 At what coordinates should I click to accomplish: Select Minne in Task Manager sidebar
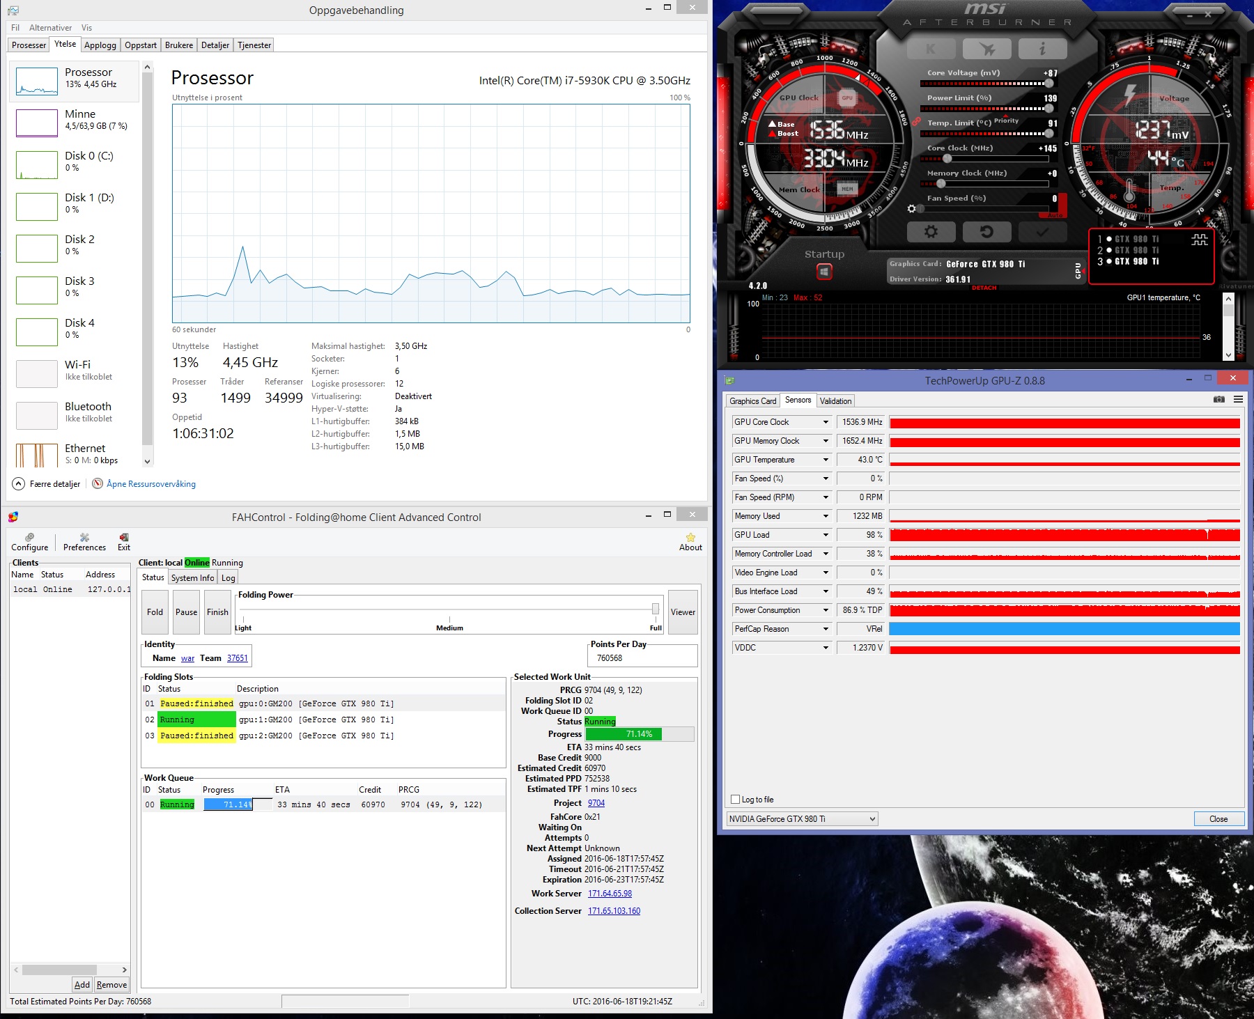pos(75,123)
